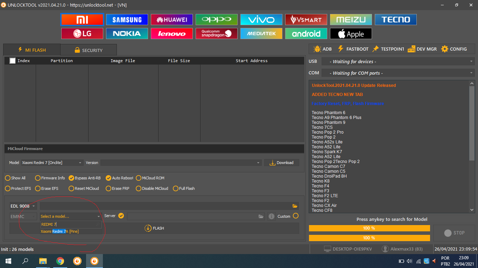Uncheck Bypass Anti-RB
Viewport: 478px width, 268px height.
85,178
